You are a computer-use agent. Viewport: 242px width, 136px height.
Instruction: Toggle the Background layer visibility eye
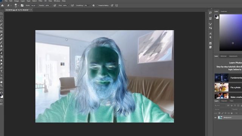[x=216, y=117]
